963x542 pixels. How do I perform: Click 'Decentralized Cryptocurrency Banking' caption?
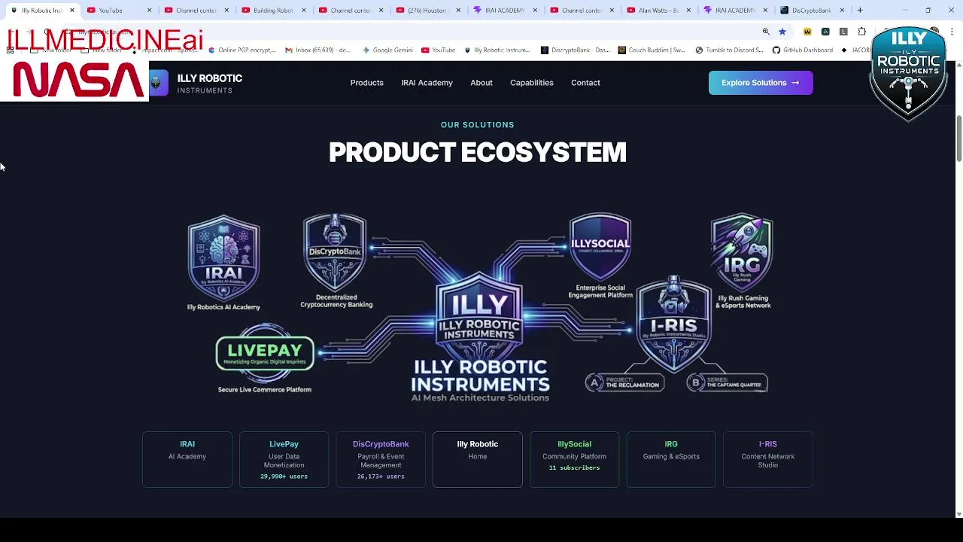[x=336, y=301]
